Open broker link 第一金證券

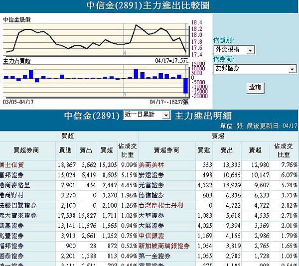point(154,256)
